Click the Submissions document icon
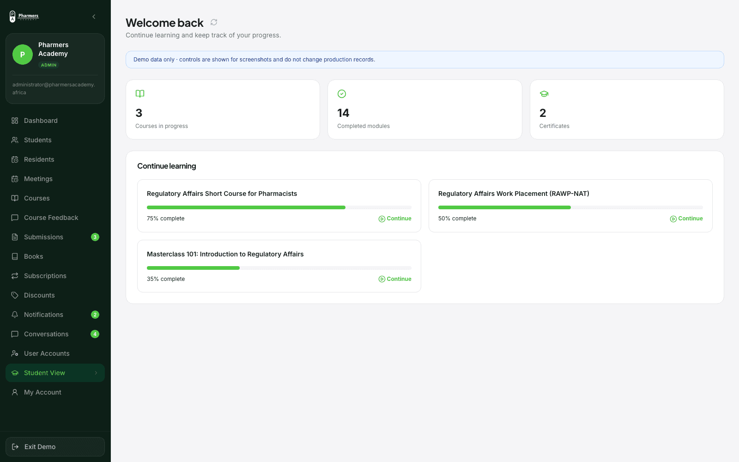Viewport: 739px width, 462px height. tap(15, 237)
